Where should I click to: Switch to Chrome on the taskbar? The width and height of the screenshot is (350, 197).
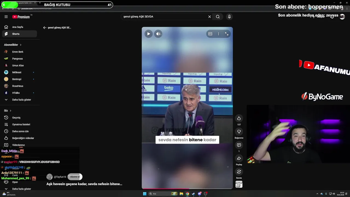[x=187, y=194]
